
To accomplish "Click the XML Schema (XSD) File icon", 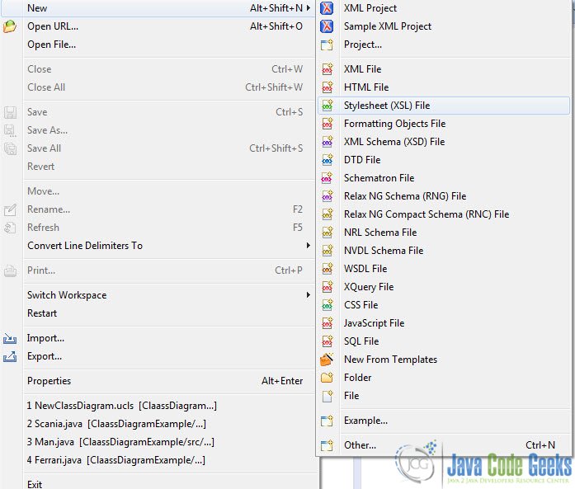I will (327, 142).
